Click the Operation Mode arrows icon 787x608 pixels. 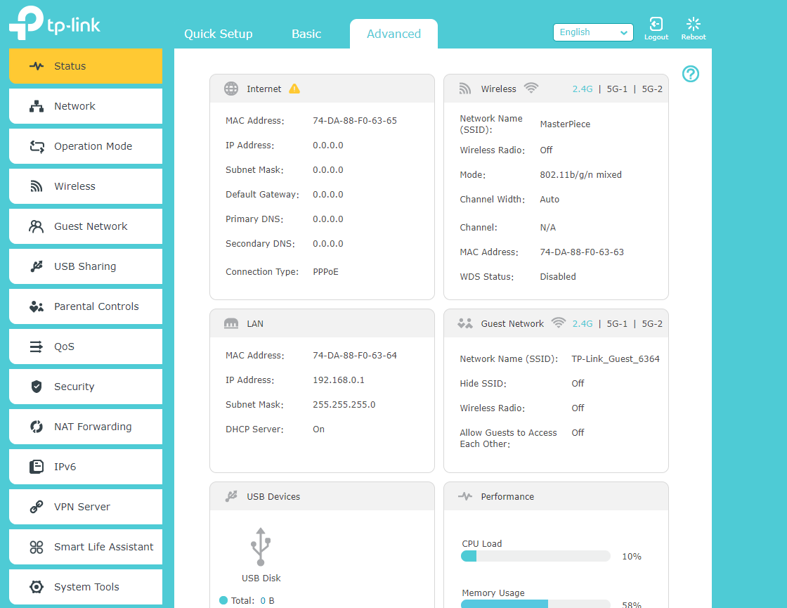coord(37,146)
